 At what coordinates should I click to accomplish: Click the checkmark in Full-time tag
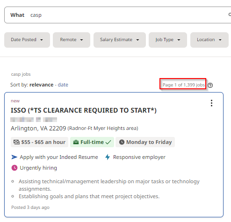click(108, 142)
